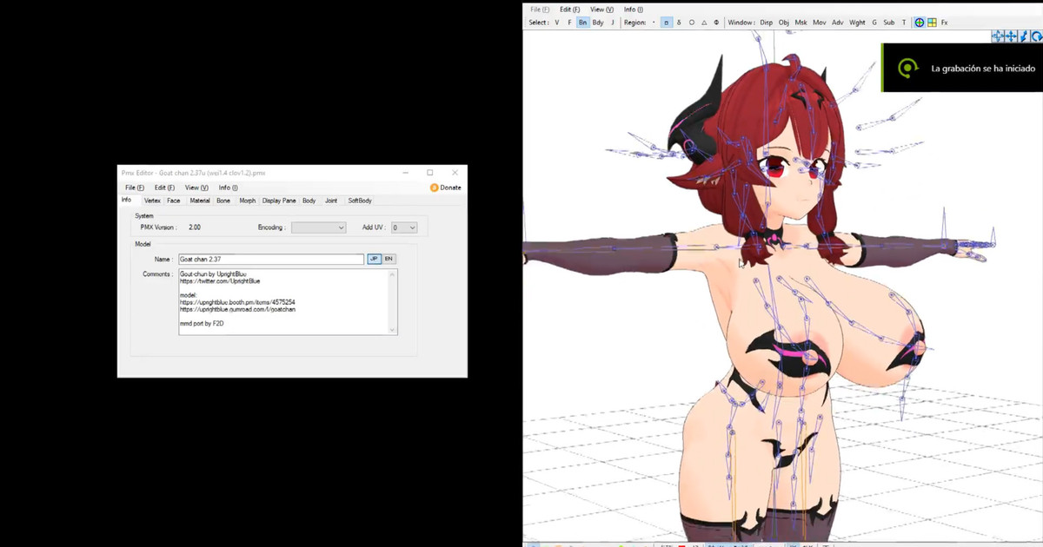
Task: Select the dot region selection shape
Action: tap(654, 23)
